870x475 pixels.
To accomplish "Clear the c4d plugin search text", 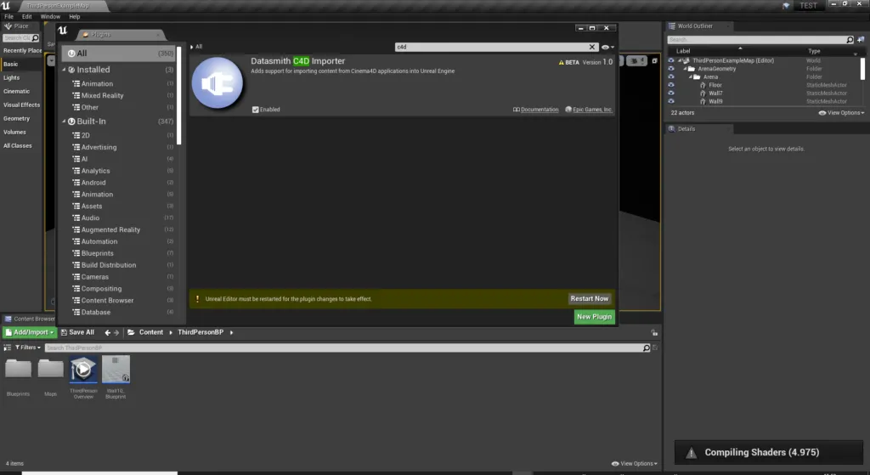I will [592, 48].
